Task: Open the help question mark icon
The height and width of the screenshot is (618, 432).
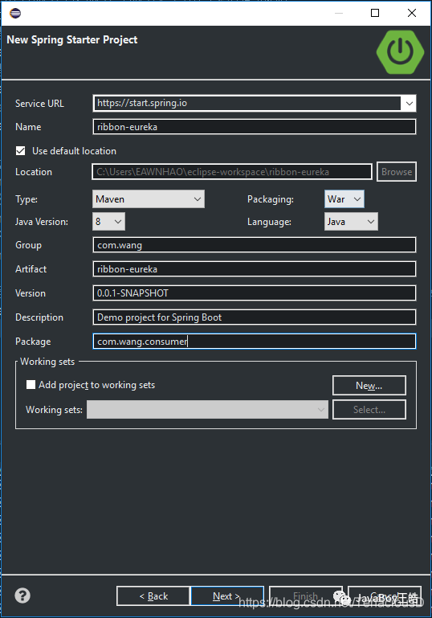Action: [22, 595]
